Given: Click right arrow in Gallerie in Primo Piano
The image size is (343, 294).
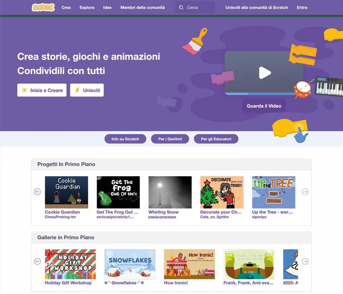Looking at the screenshot, I should (306, 261).
